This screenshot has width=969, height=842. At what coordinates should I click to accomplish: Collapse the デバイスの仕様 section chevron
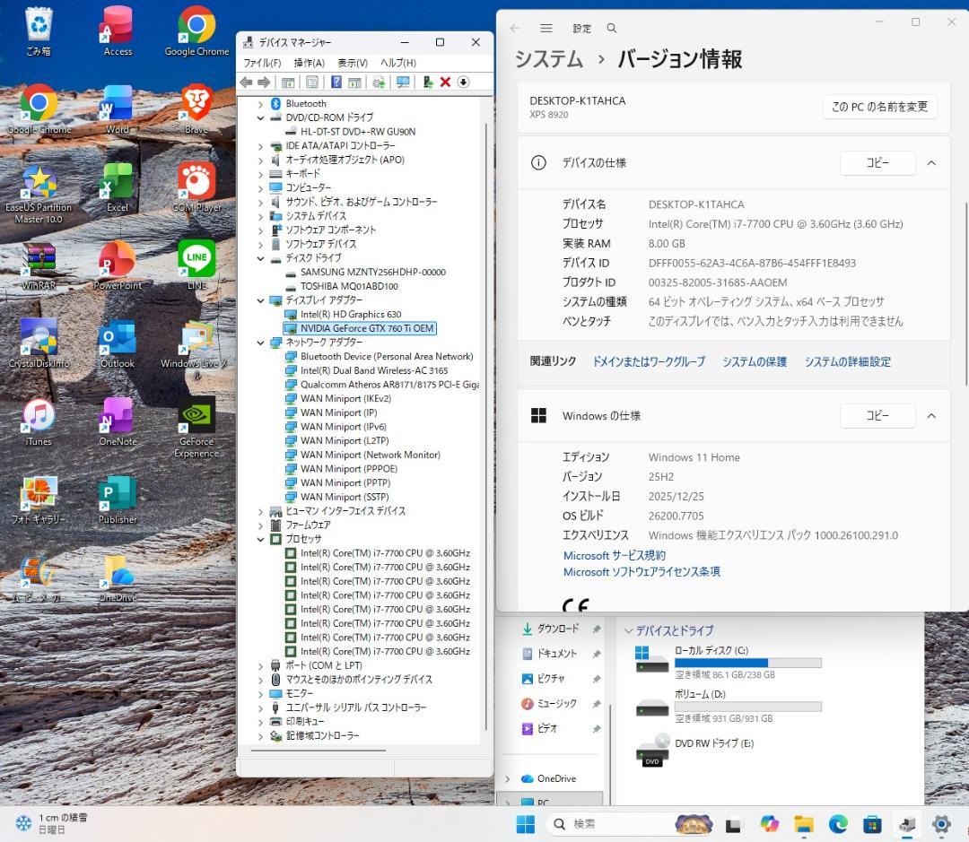931,163
